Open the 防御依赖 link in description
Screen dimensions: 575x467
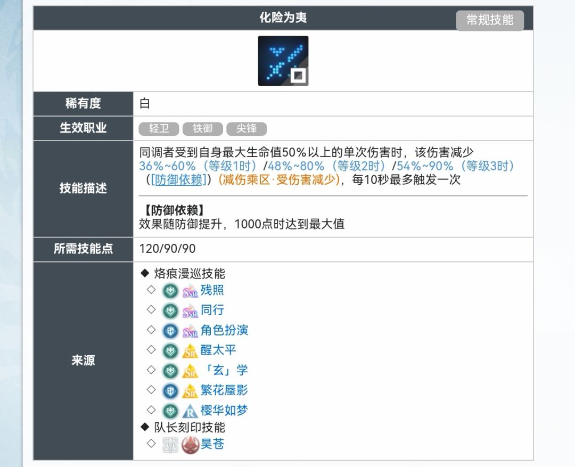[x=178, y=179]
